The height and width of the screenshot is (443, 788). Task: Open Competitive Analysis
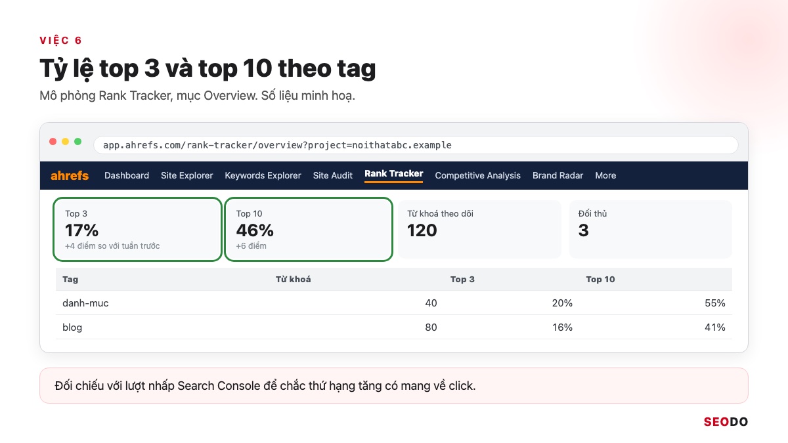[477, 175]
